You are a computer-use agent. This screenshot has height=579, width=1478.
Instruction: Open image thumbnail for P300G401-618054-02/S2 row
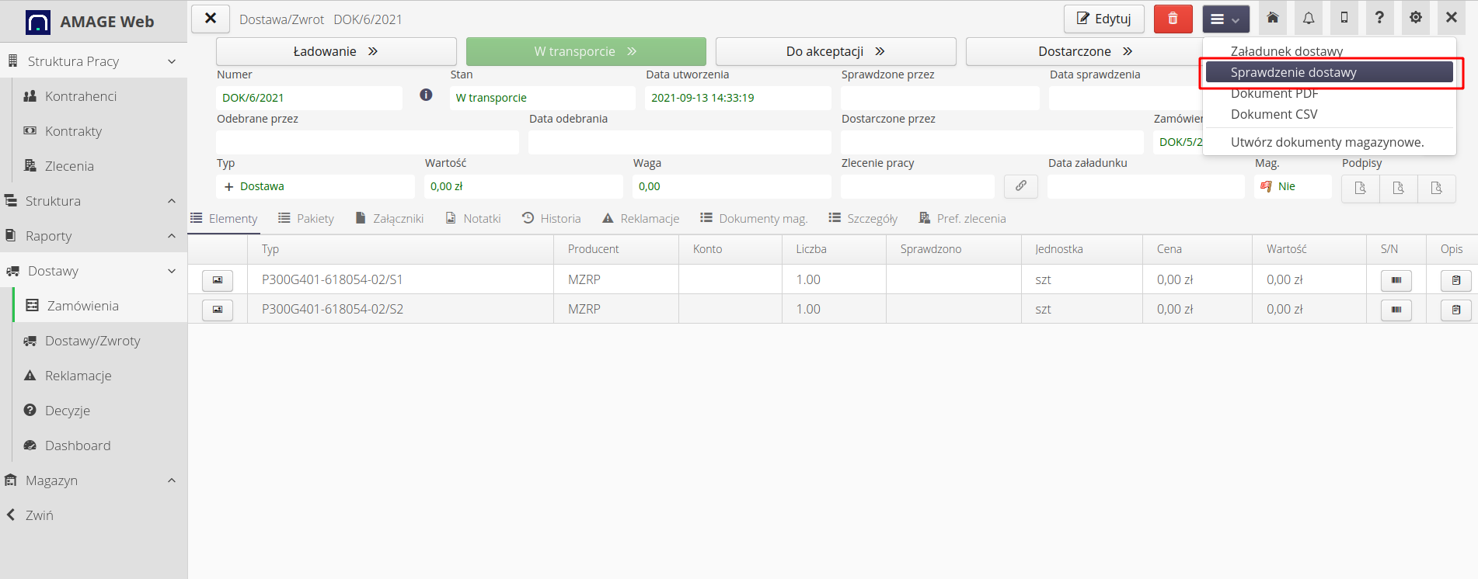point(218,310)
